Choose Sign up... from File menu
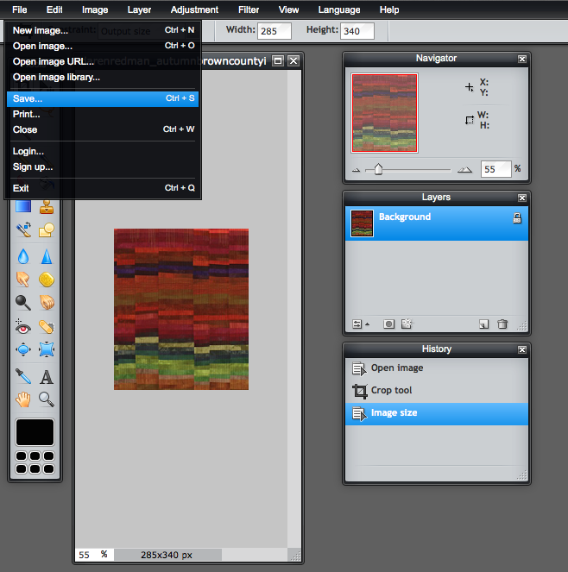568x572 pixels. 103,167
